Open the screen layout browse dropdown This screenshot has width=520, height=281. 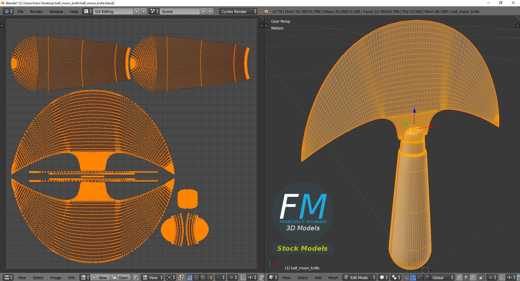pos(87,11)
